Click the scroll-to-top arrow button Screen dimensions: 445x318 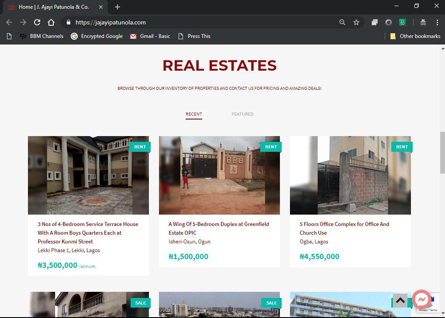pyautogui.click(x=400, y=301)
